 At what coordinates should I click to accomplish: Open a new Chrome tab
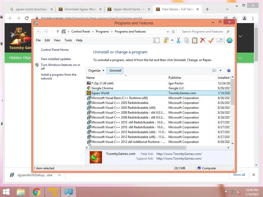pyautogui.click(x=207, y=9)
